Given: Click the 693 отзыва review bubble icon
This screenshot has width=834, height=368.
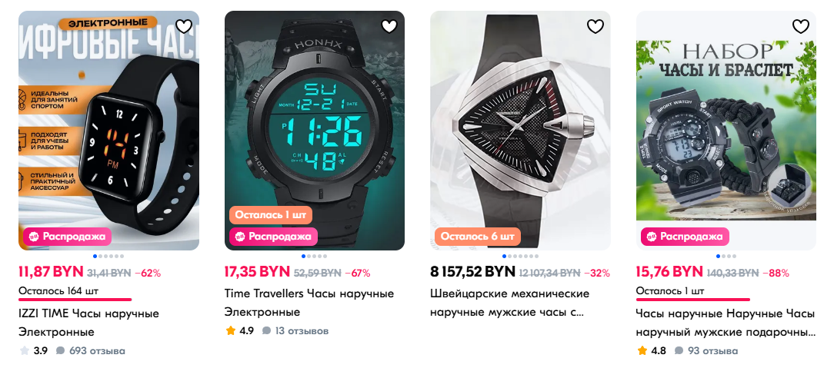Looking at the screenshot, I should pos(60,351).
